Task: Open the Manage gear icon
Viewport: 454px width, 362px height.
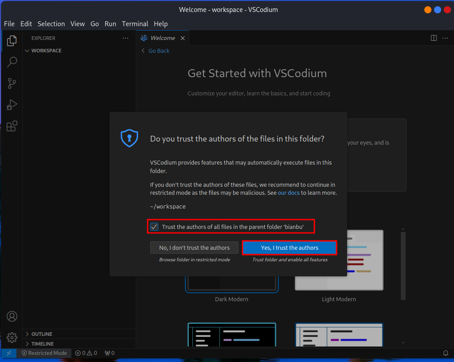Action: click(x=12, y=338)
